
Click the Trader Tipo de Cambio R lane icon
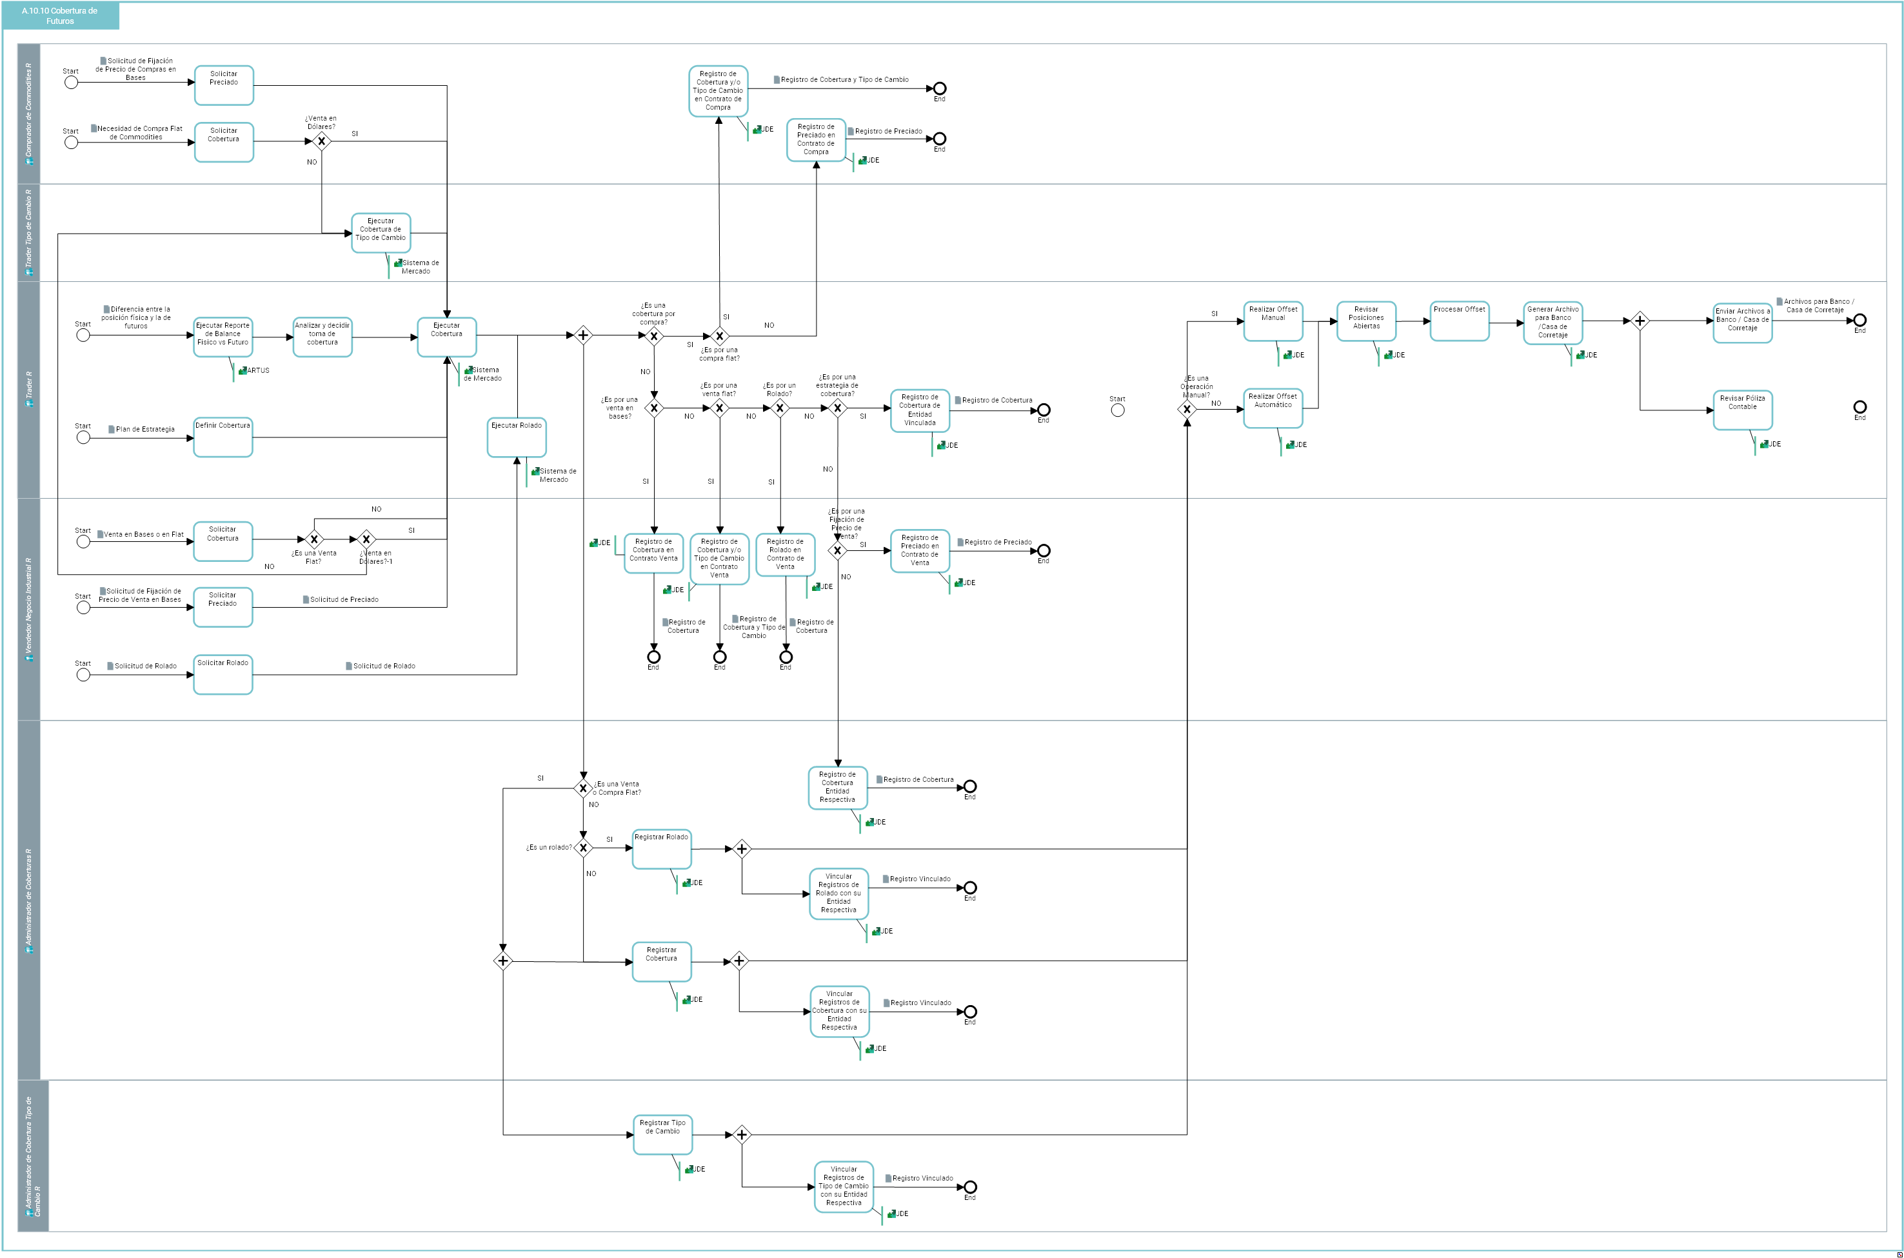coord(30,272)
